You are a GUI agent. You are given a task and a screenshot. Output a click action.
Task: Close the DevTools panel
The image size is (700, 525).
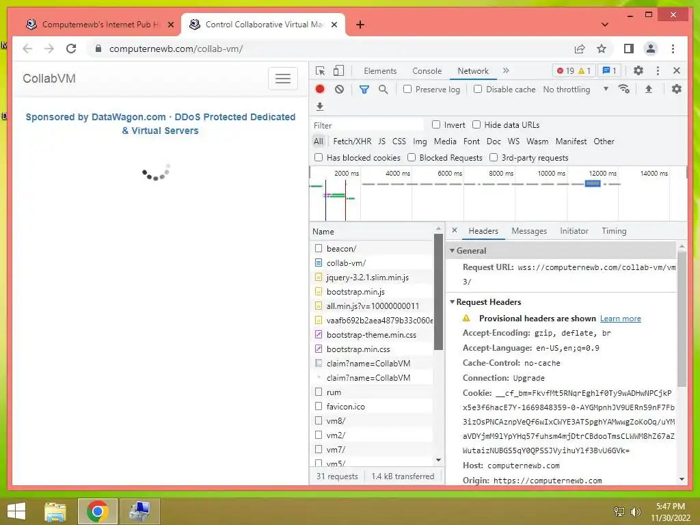(677, 70)
